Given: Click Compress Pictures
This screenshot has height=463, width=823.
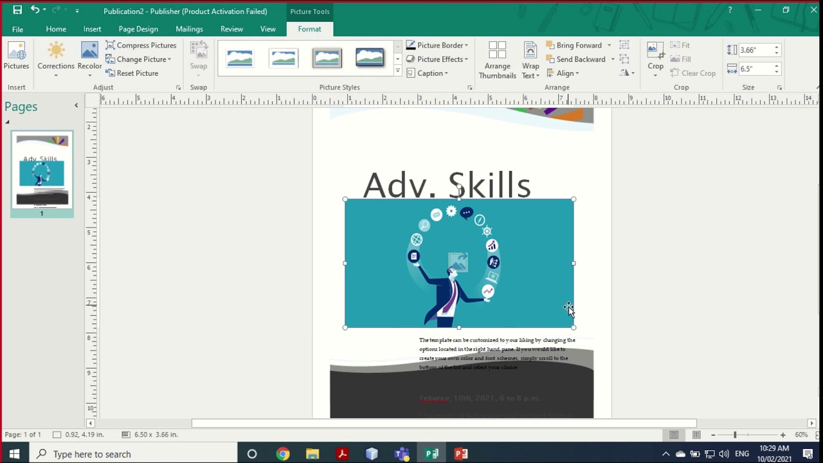Looking at the screenshot, I should tap(141, 45).
